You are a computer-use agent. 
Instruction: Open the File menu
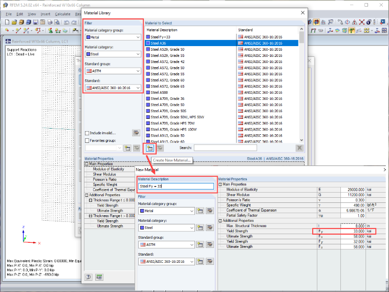[8, 14]
